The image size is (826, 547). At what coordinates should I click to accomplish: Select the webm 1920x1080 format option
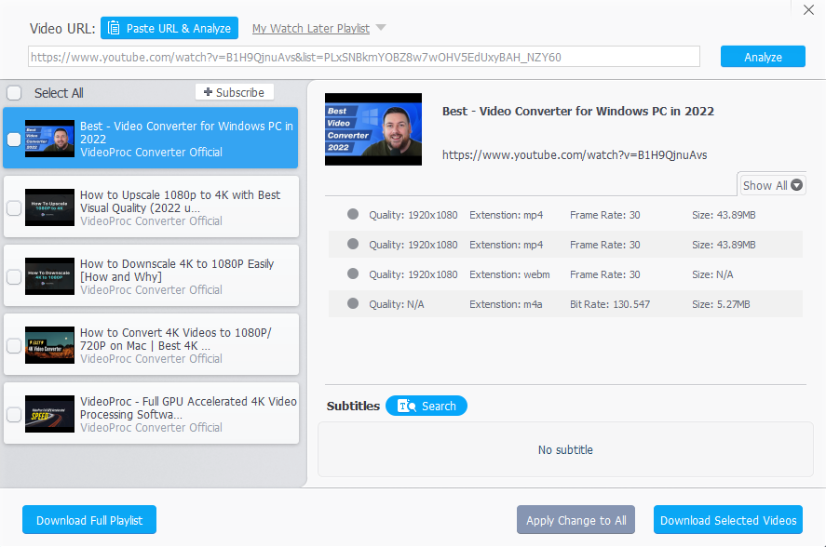coord(353,274)
